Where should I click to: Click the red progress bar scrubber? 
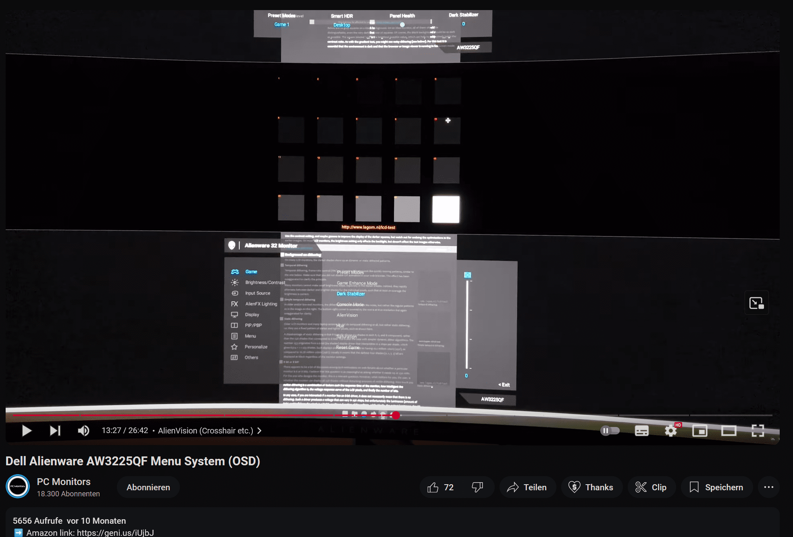click(x=395, y=415)
